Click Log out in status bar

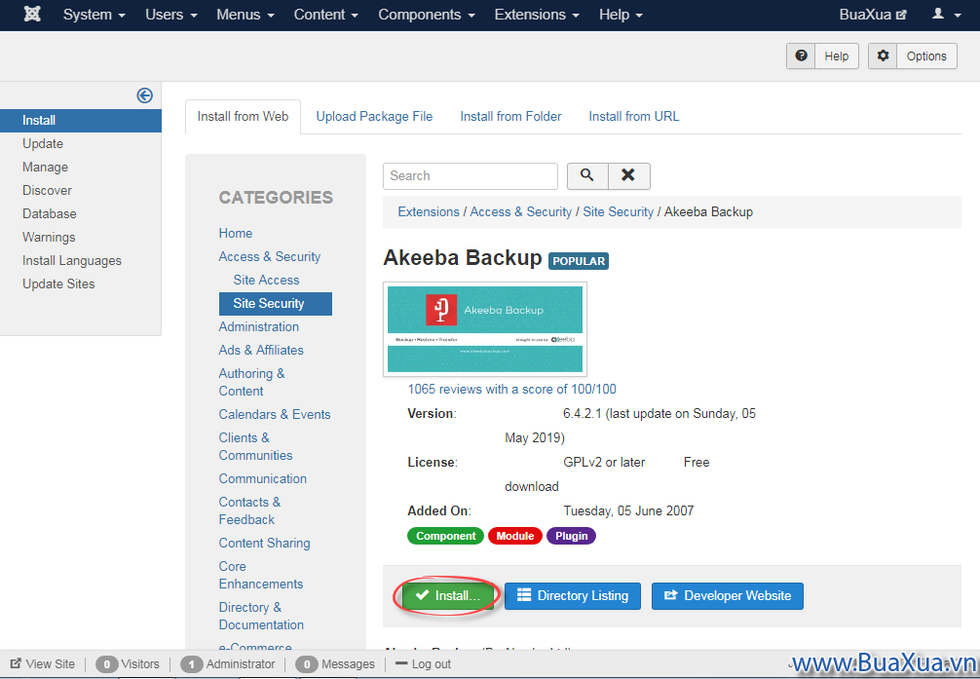[x=423, y=664]
